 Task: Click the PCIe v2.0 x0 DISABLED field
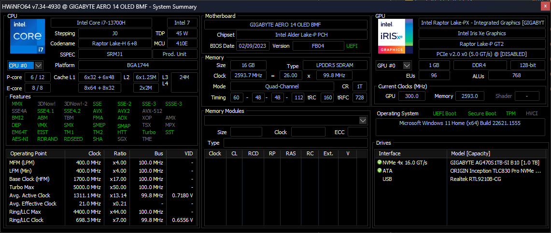pyautogui.click(x=481, y=55)
